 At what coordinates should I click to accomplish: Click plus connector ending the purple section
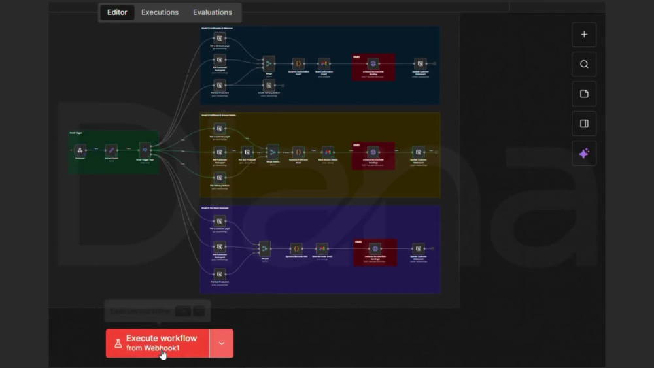coord(432,249)
